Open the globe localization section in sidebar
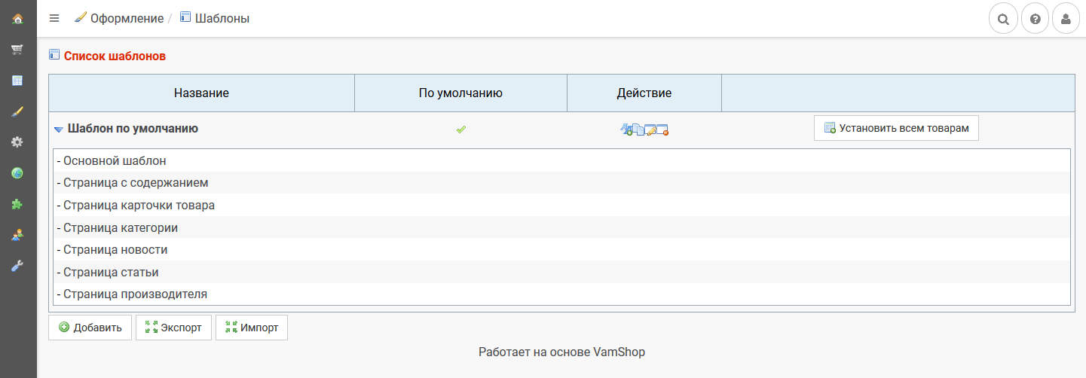Image resolution: width=1086 pixels, height=378 pixels. click(x=17, y=173)
